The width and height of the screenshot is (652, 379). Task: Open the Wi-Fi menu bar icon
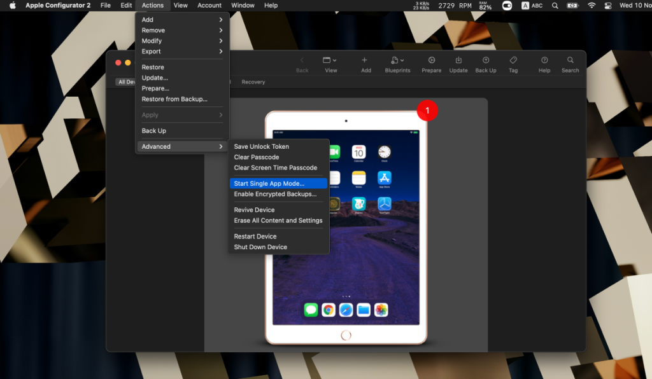click(592, 5)
